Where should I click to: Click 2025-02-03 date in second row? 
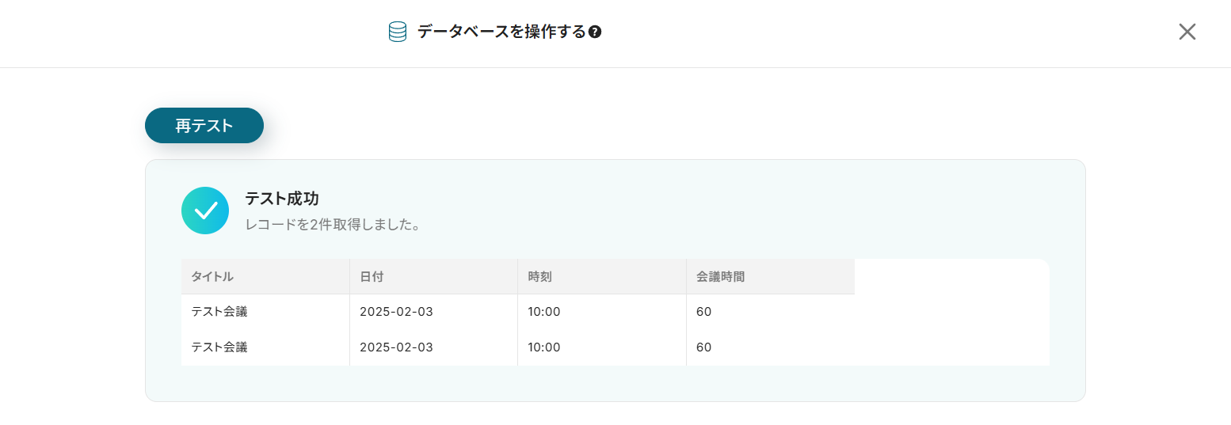pos(396,347)
